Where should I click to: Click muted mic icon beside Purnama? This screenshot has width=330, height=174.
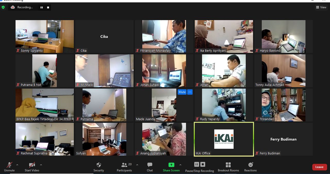click(x=78, y=119)
